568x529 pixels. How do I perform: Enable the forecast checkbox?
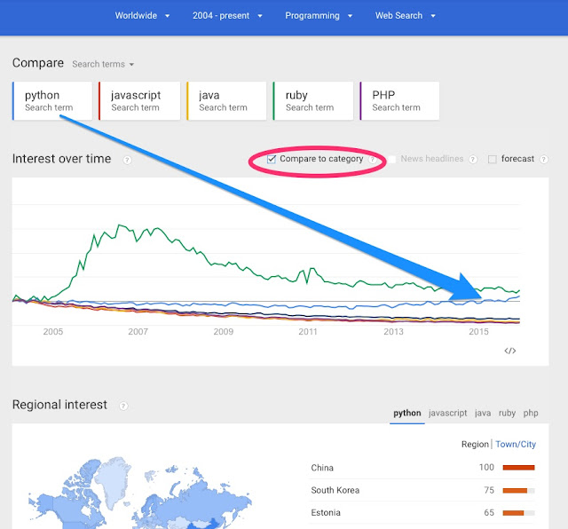coord(493,159)
